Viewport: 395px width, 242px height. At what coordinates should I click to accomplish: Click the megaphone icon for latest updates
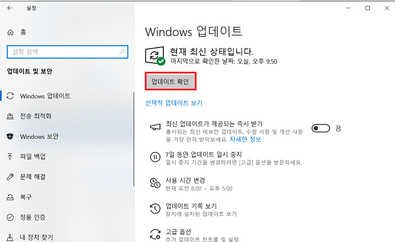155,127
